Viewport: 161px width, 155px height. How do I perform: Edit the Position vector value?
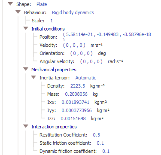[x=107, y=36]
